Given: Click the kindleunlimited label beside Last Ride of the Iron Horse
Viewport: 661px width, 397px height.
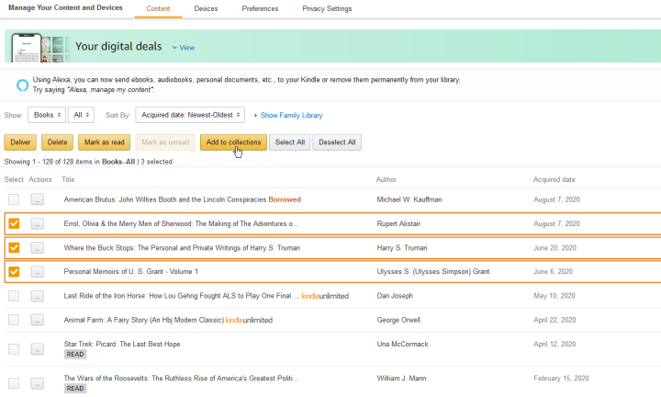Looking at the screenshot, I should [325, 296].
